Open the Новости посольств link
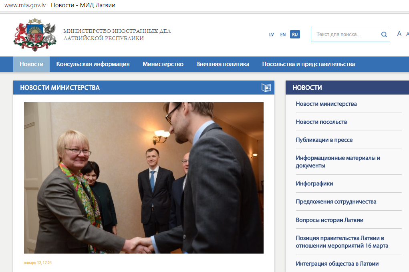409x272 pixels. (x=321, y=122)
